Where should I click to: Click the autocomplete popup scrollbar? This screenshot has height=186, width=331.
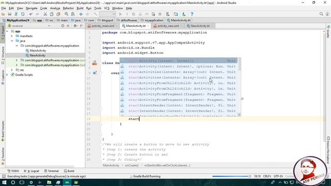[x=239, y=65]
